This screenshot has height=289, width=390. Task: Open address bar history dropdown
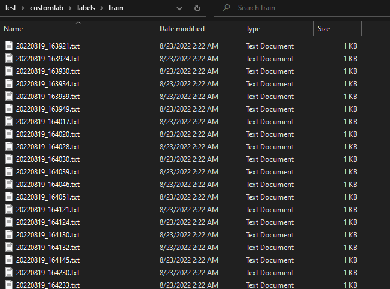[179, 8]
